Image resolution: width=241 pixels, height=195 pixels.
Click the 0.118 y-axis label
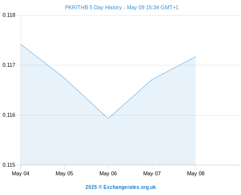9,15
